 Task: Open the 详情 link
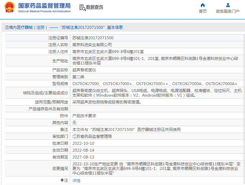(x=77, y=181)
